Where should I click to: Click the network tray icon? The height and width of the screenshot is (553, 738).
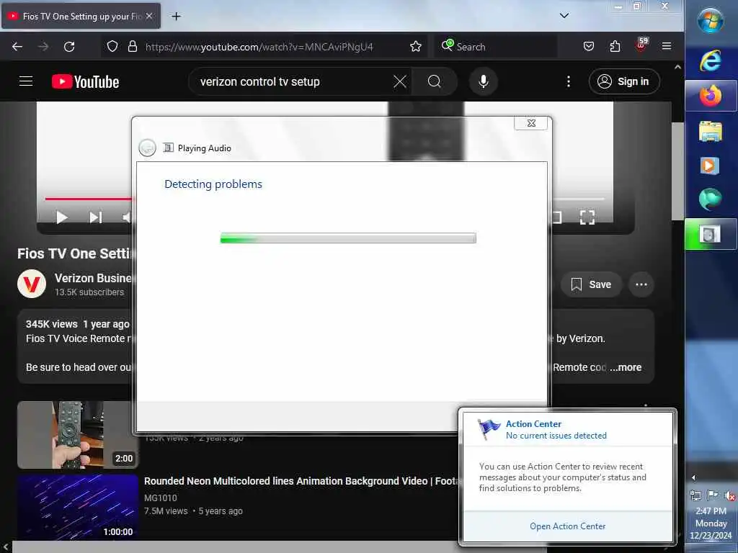click(x=695, y=495)
